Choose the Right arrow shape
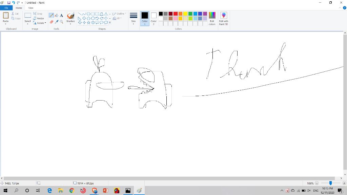The height and width of the screenshot is (195, 347). [x=97, y=18]
